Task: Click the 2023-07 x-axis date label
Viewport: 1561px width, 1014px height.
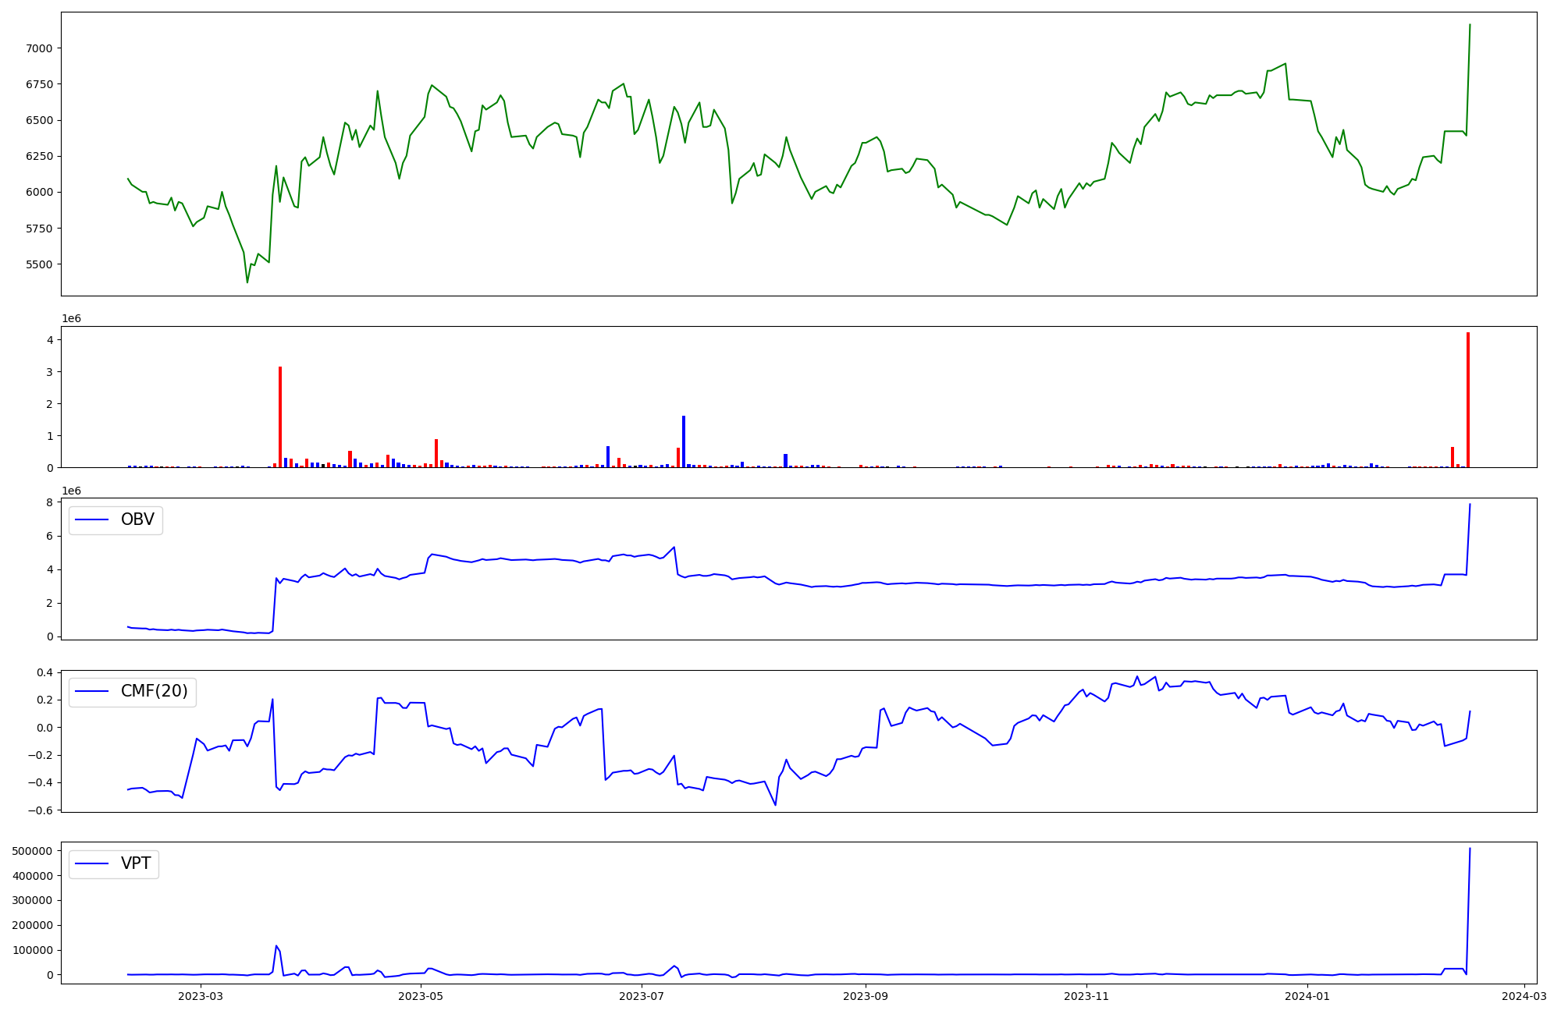Action: click(x=642, y=996)
